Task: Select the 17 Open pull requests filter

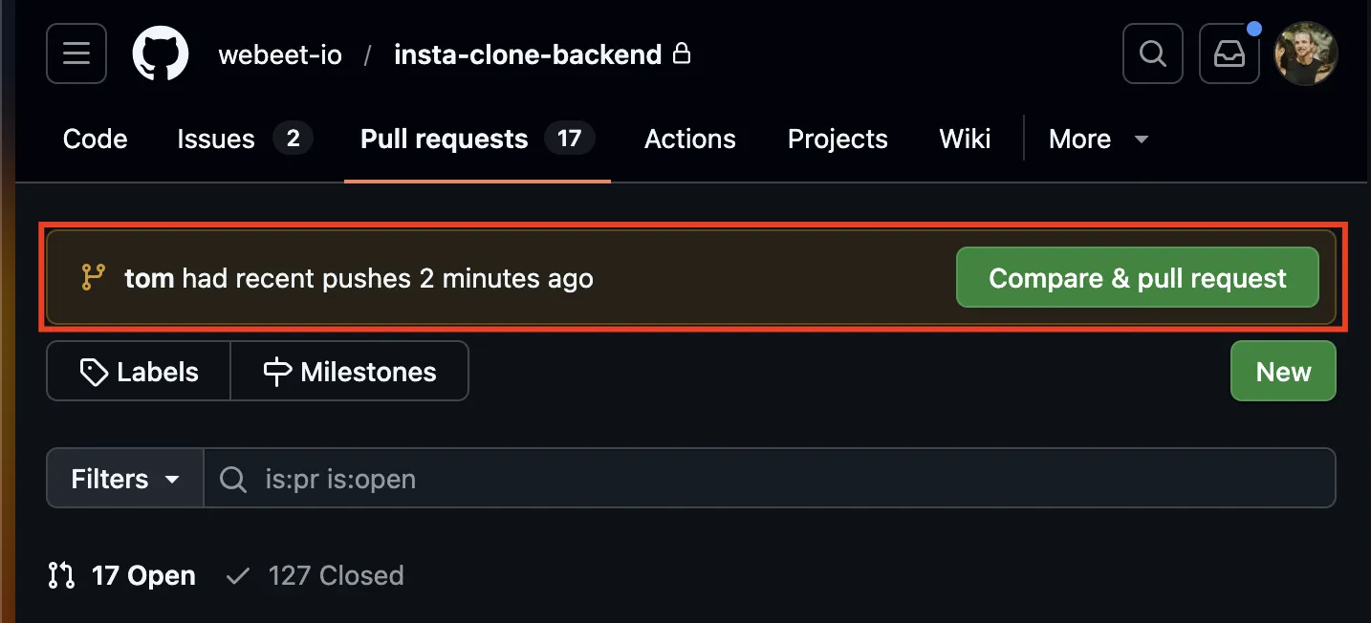Action: (x=143, y=575)
